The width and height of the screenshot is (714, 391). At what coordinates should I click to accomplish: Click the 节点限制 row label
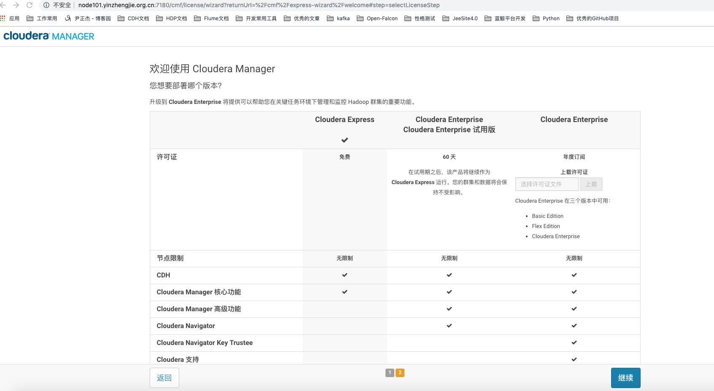click(170, 258)
